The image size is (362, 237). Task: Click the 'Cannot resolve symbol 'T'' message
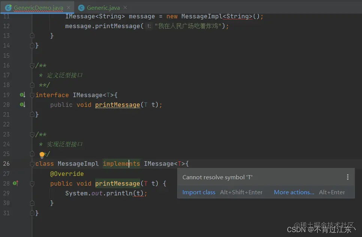(217, 177)
